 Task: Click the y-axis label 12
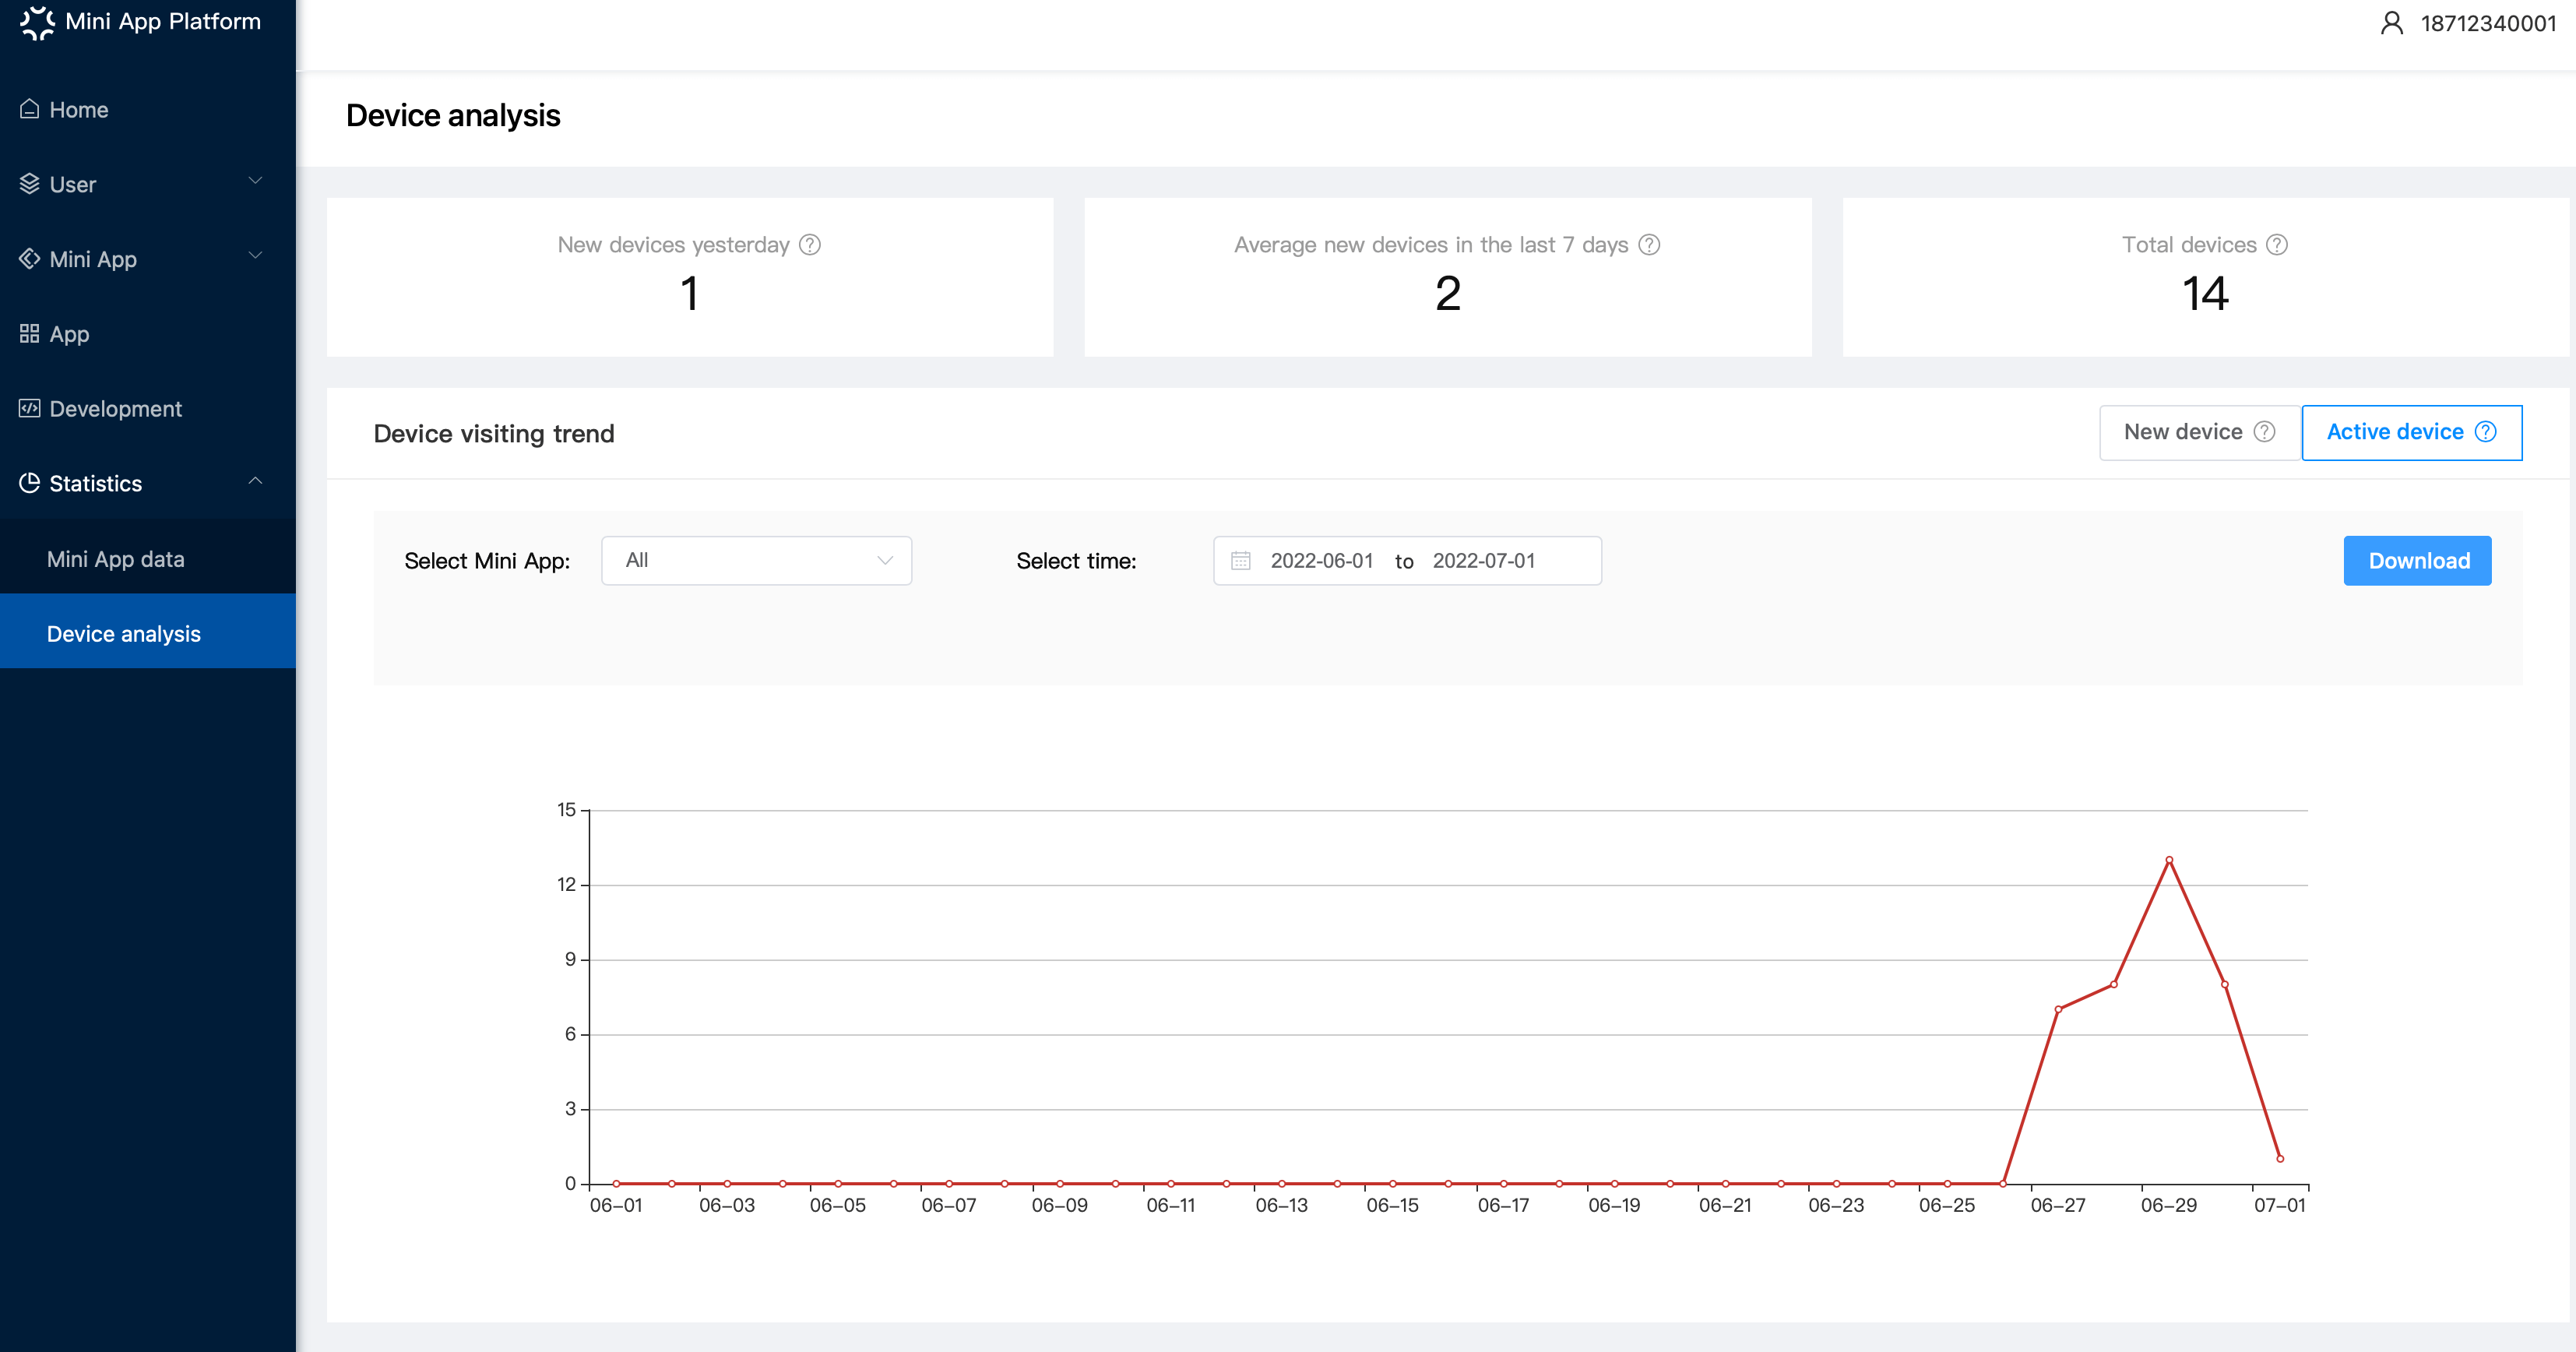pos(567,884)
